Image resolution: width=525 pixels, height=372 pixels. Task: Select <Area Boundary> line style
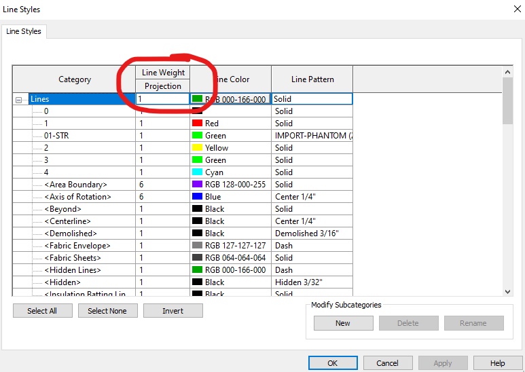pyautogui.click(x=75, y=185)
